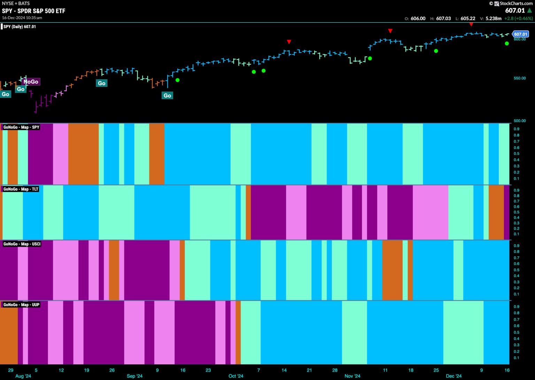Click the GoNoGo - Map - USCI panel label
Image resolution: width=535 pixels, height=380 pixels.
(x=22, y=244)
